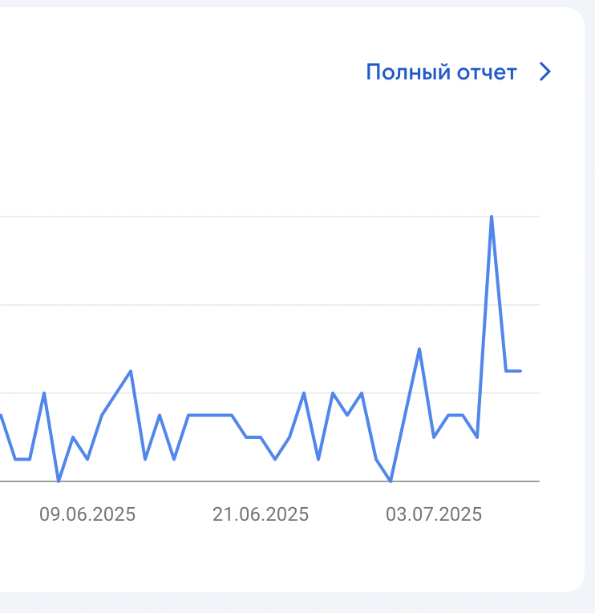Select the second-highest peak above 03.07.2025

(419, 349)
